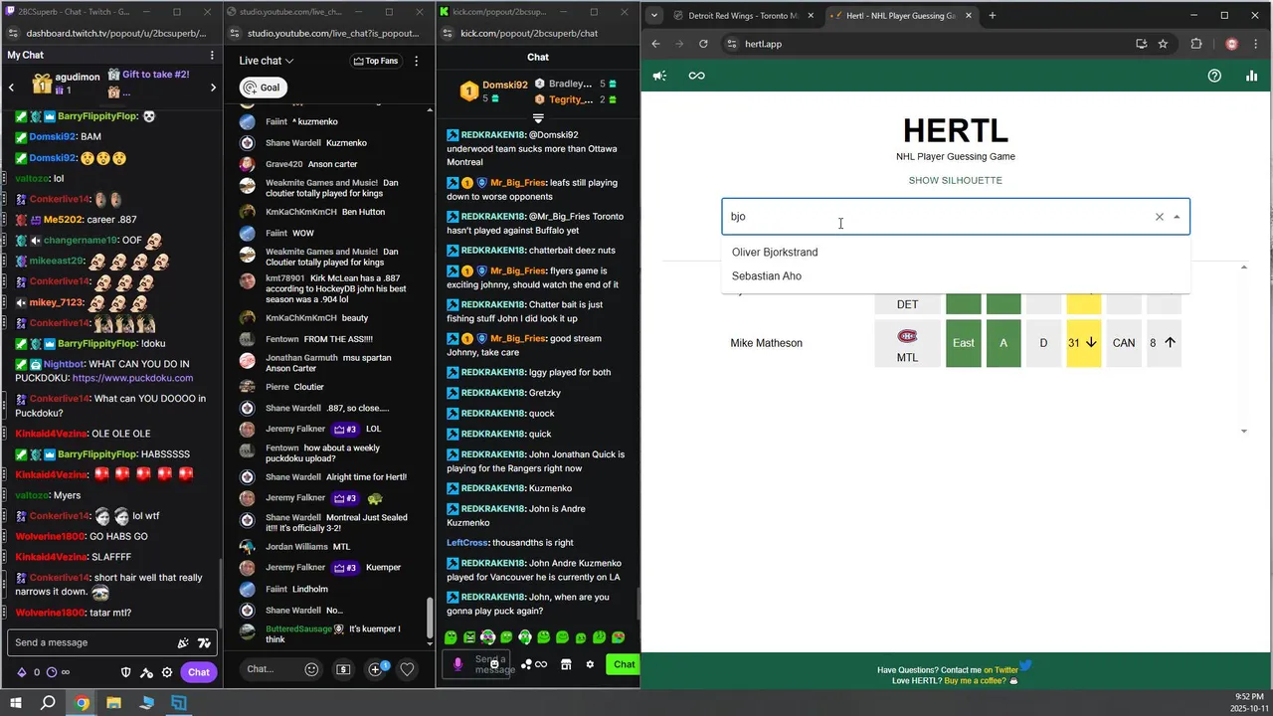Image resolution: width=1273 pixels, height=716 pixels.
Task: Click the jersey number 8 cell
Action: click(x=1164, y=343)
